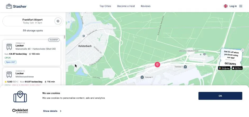249x117 pixels.
Task: Click the locker icon on Melibocusstrasse card
Action: pos(9,74)
